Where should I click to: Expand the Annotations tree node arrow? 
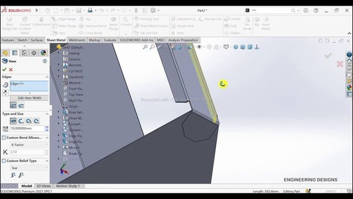[x=59, y=65]
